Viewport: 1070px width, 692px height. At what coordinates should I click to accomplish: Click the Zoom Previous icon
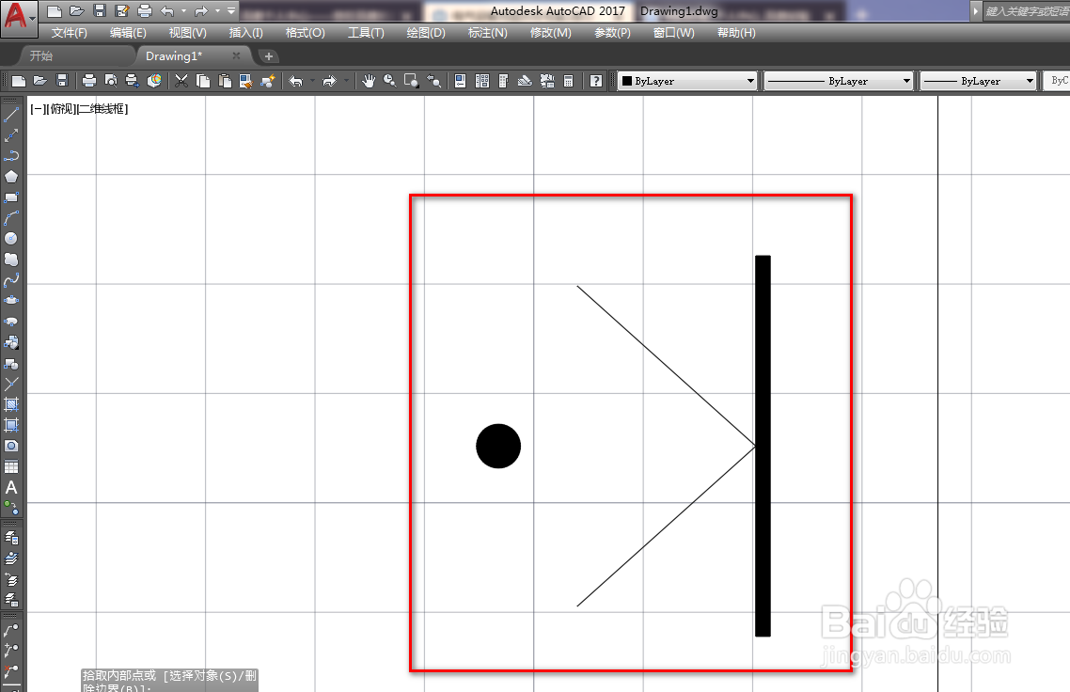point(433,81)
